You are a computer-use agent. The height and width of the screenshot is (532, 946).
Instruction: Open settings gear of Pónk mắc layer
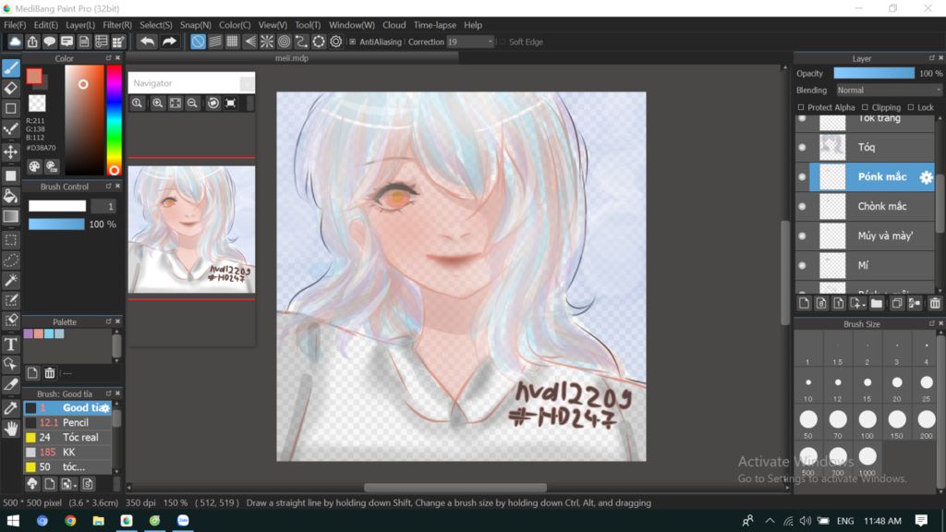tap(926, 176)
